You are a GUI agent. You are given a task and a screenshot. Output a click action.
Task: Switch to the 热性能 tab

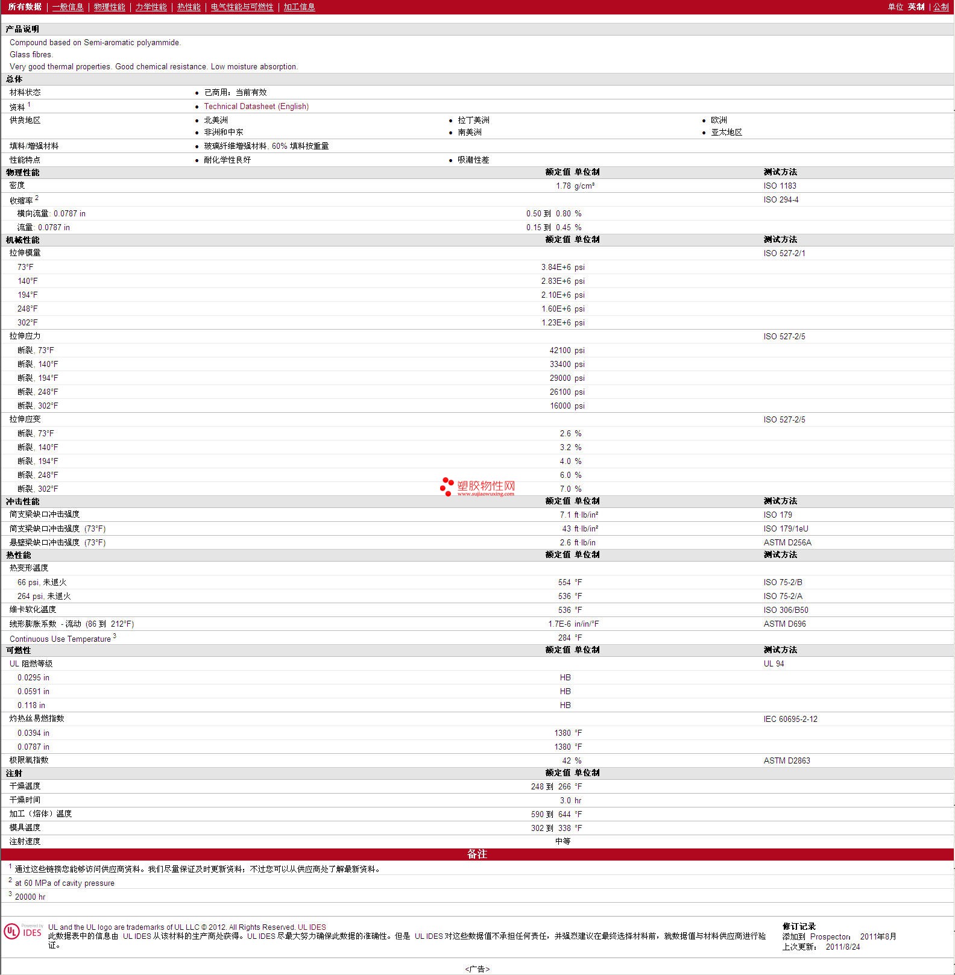coord(189,7)
